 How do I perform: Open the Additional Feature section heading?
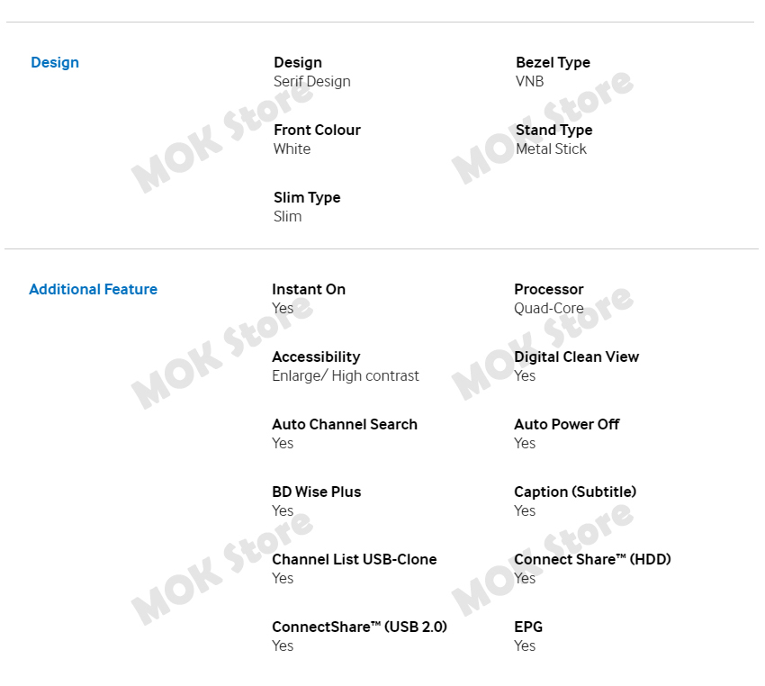pyautogui.click(x=93, y=290)
